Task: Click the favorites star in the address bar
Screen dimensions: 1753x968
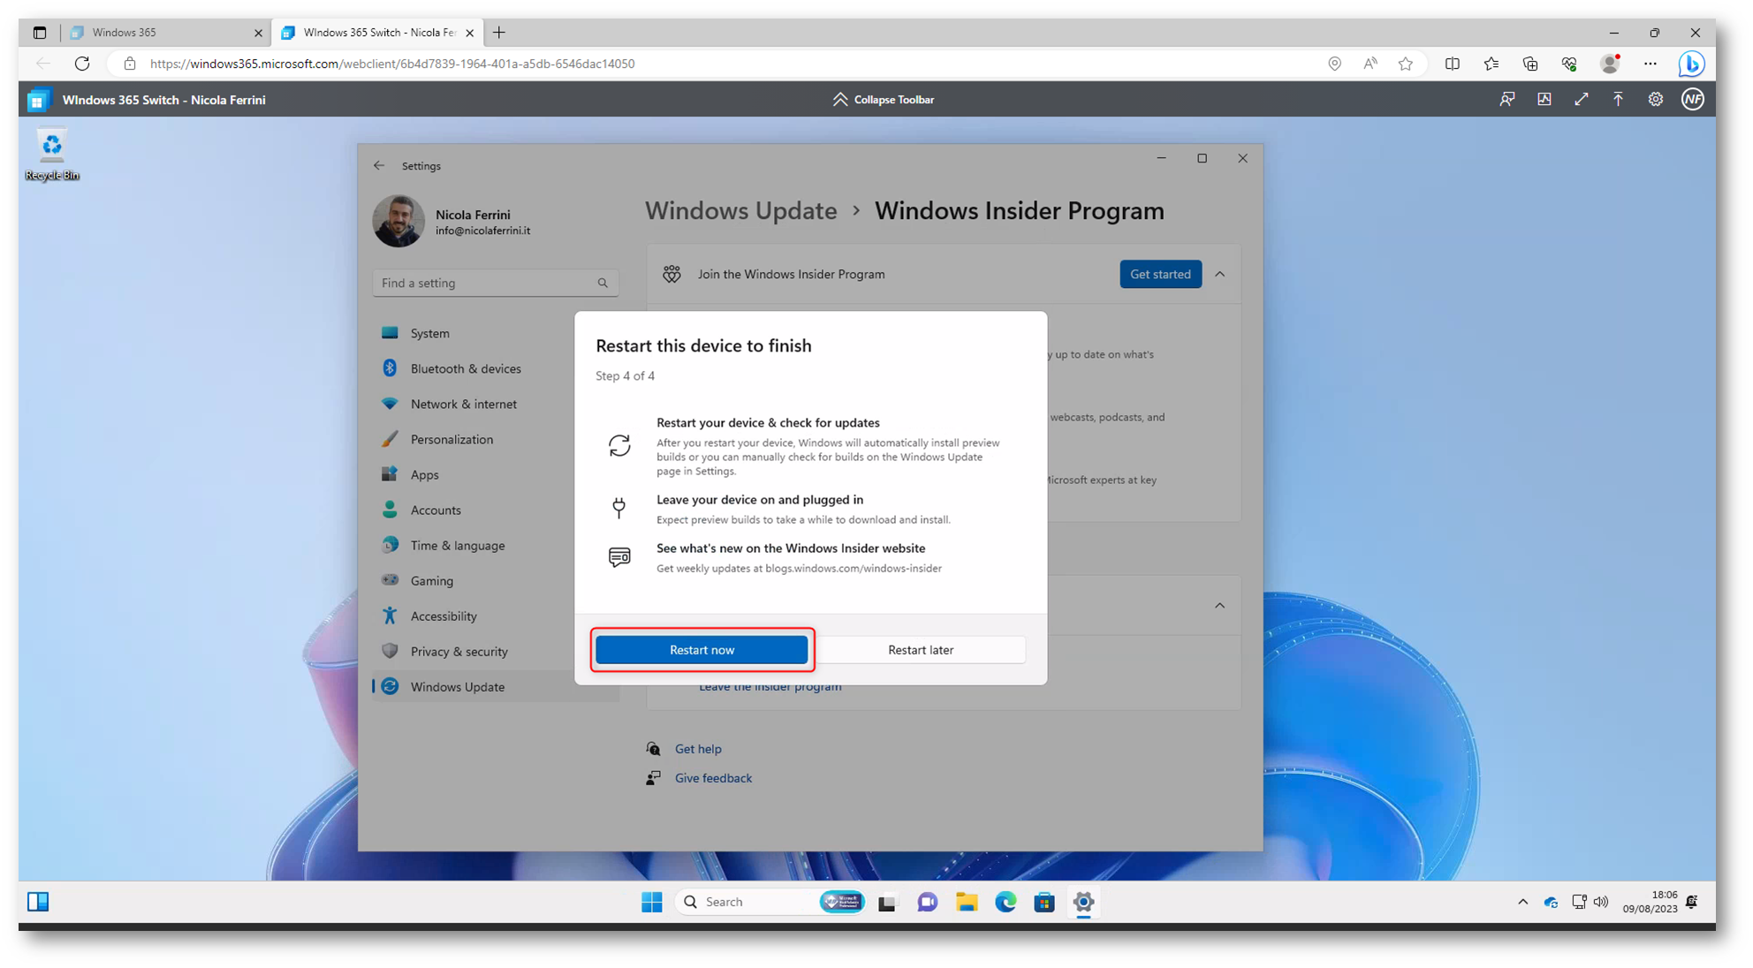Action: [x=1405, y=64]
